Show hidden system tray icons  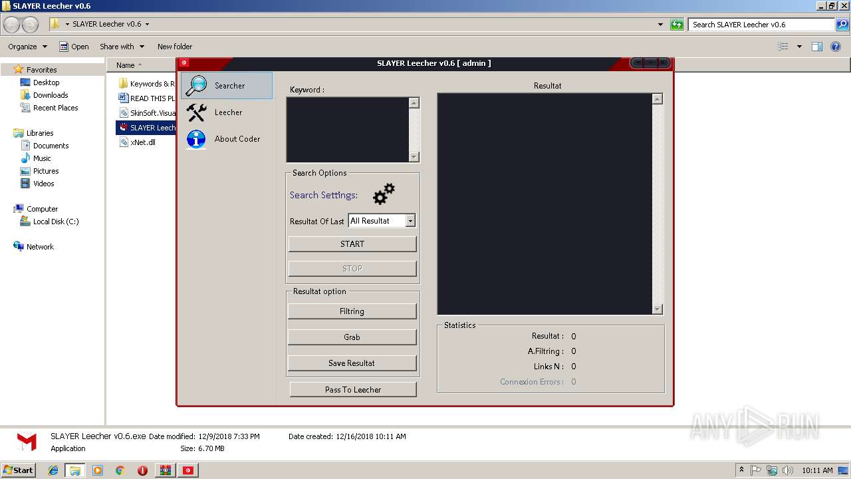741,470
